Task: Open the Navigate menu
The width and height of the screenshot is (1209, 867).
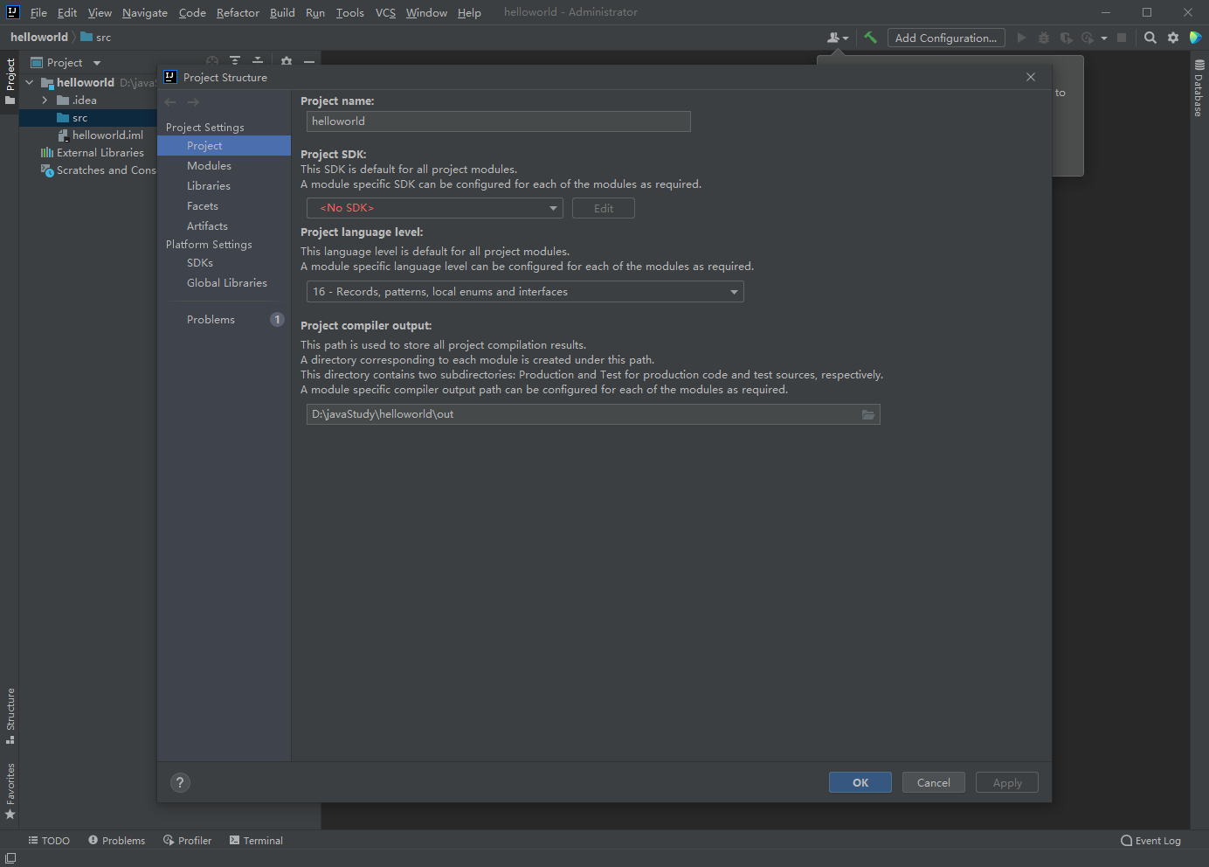Action: pos(145,12)
